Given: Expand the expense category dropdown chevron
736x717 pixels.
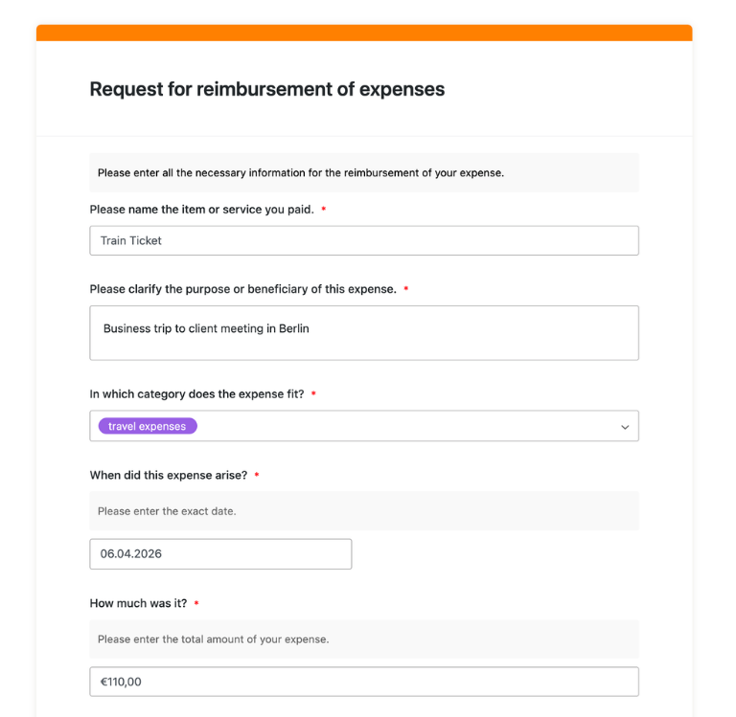Looking at the screenshot, I should (625, 427).
